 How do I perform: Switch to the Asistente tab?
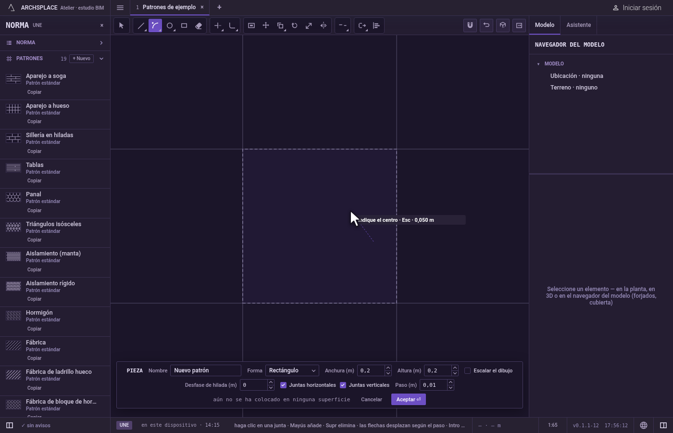(x=578, y=25)
